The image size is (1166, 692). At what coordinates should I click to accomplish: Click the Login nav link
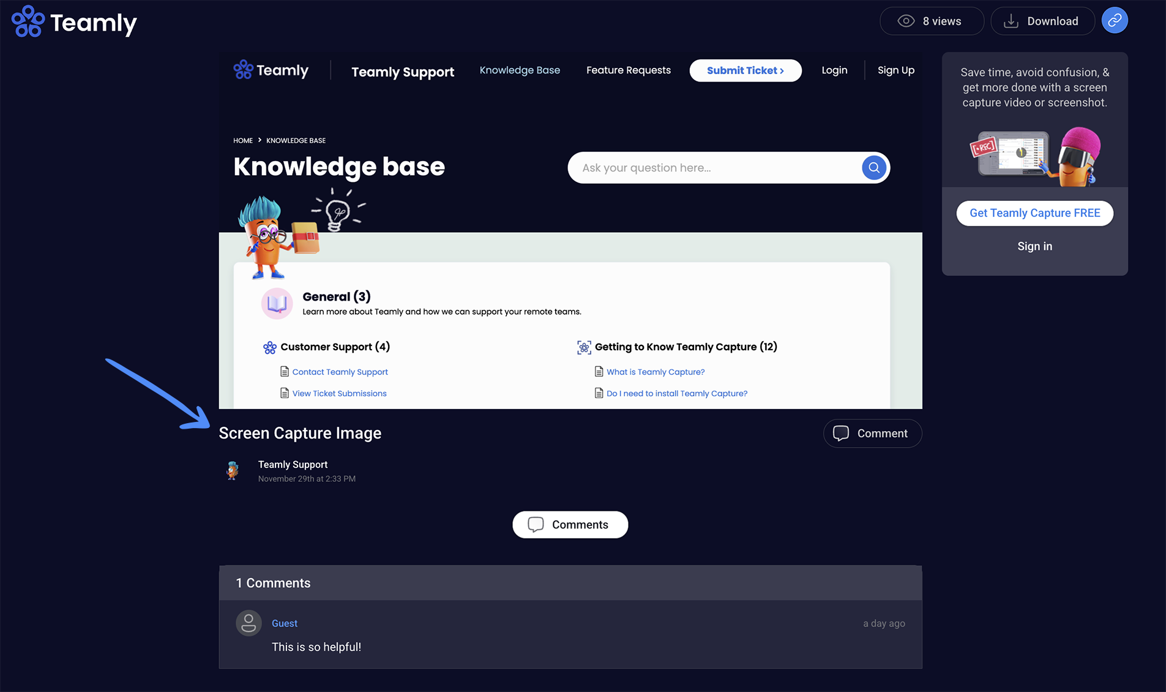(x=834, y=70)
